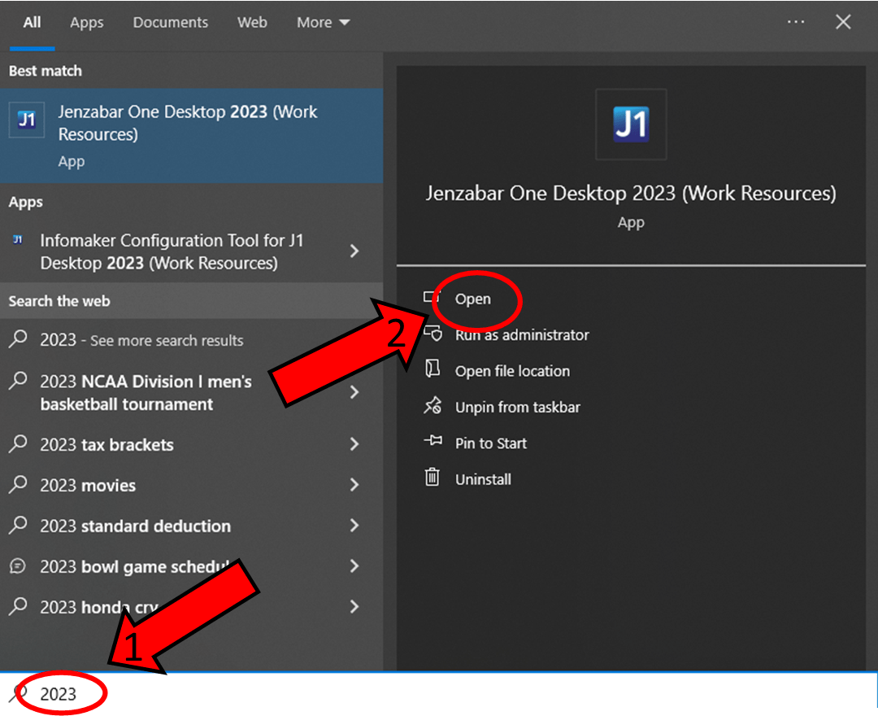Click search icon beside 'See more search results'

click(18, 339)
